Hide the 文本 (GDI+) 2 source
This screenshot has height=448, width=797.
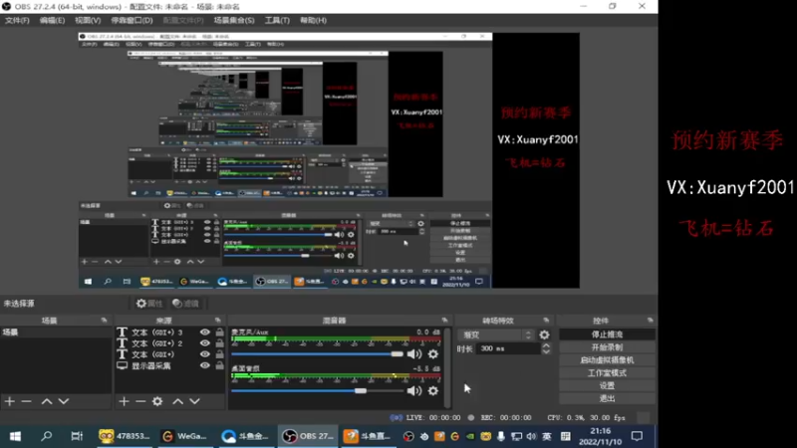(x=205, y=343)
